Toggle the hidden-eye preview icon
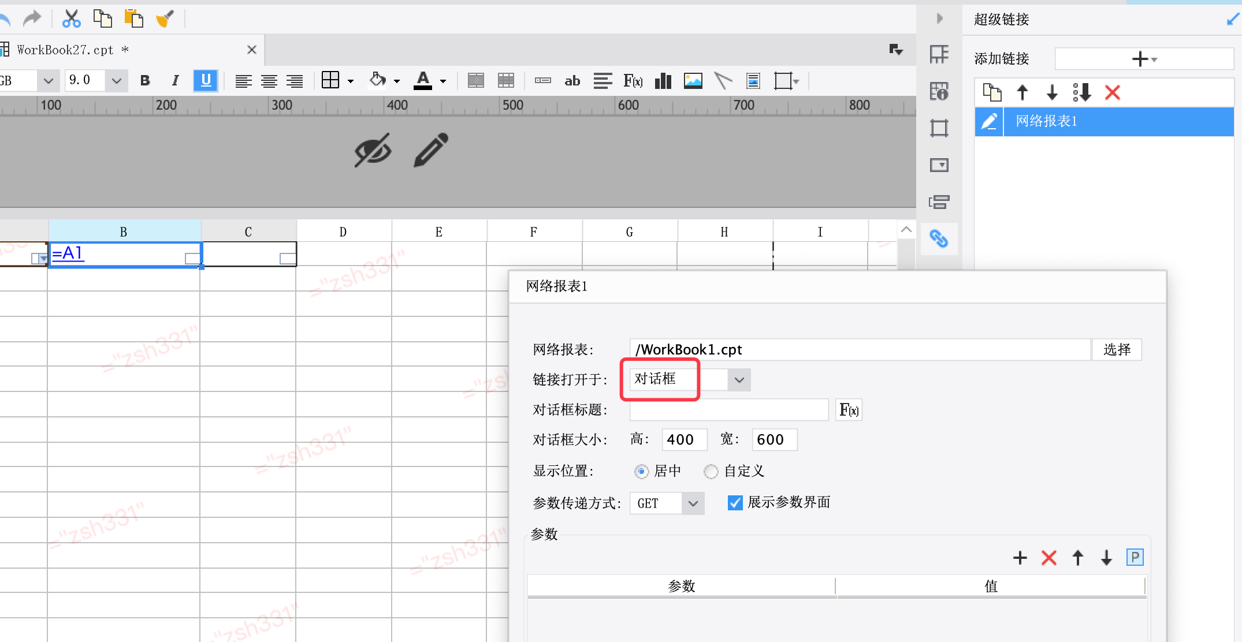Screen dimensions: 1242x642 coord(373,150)
